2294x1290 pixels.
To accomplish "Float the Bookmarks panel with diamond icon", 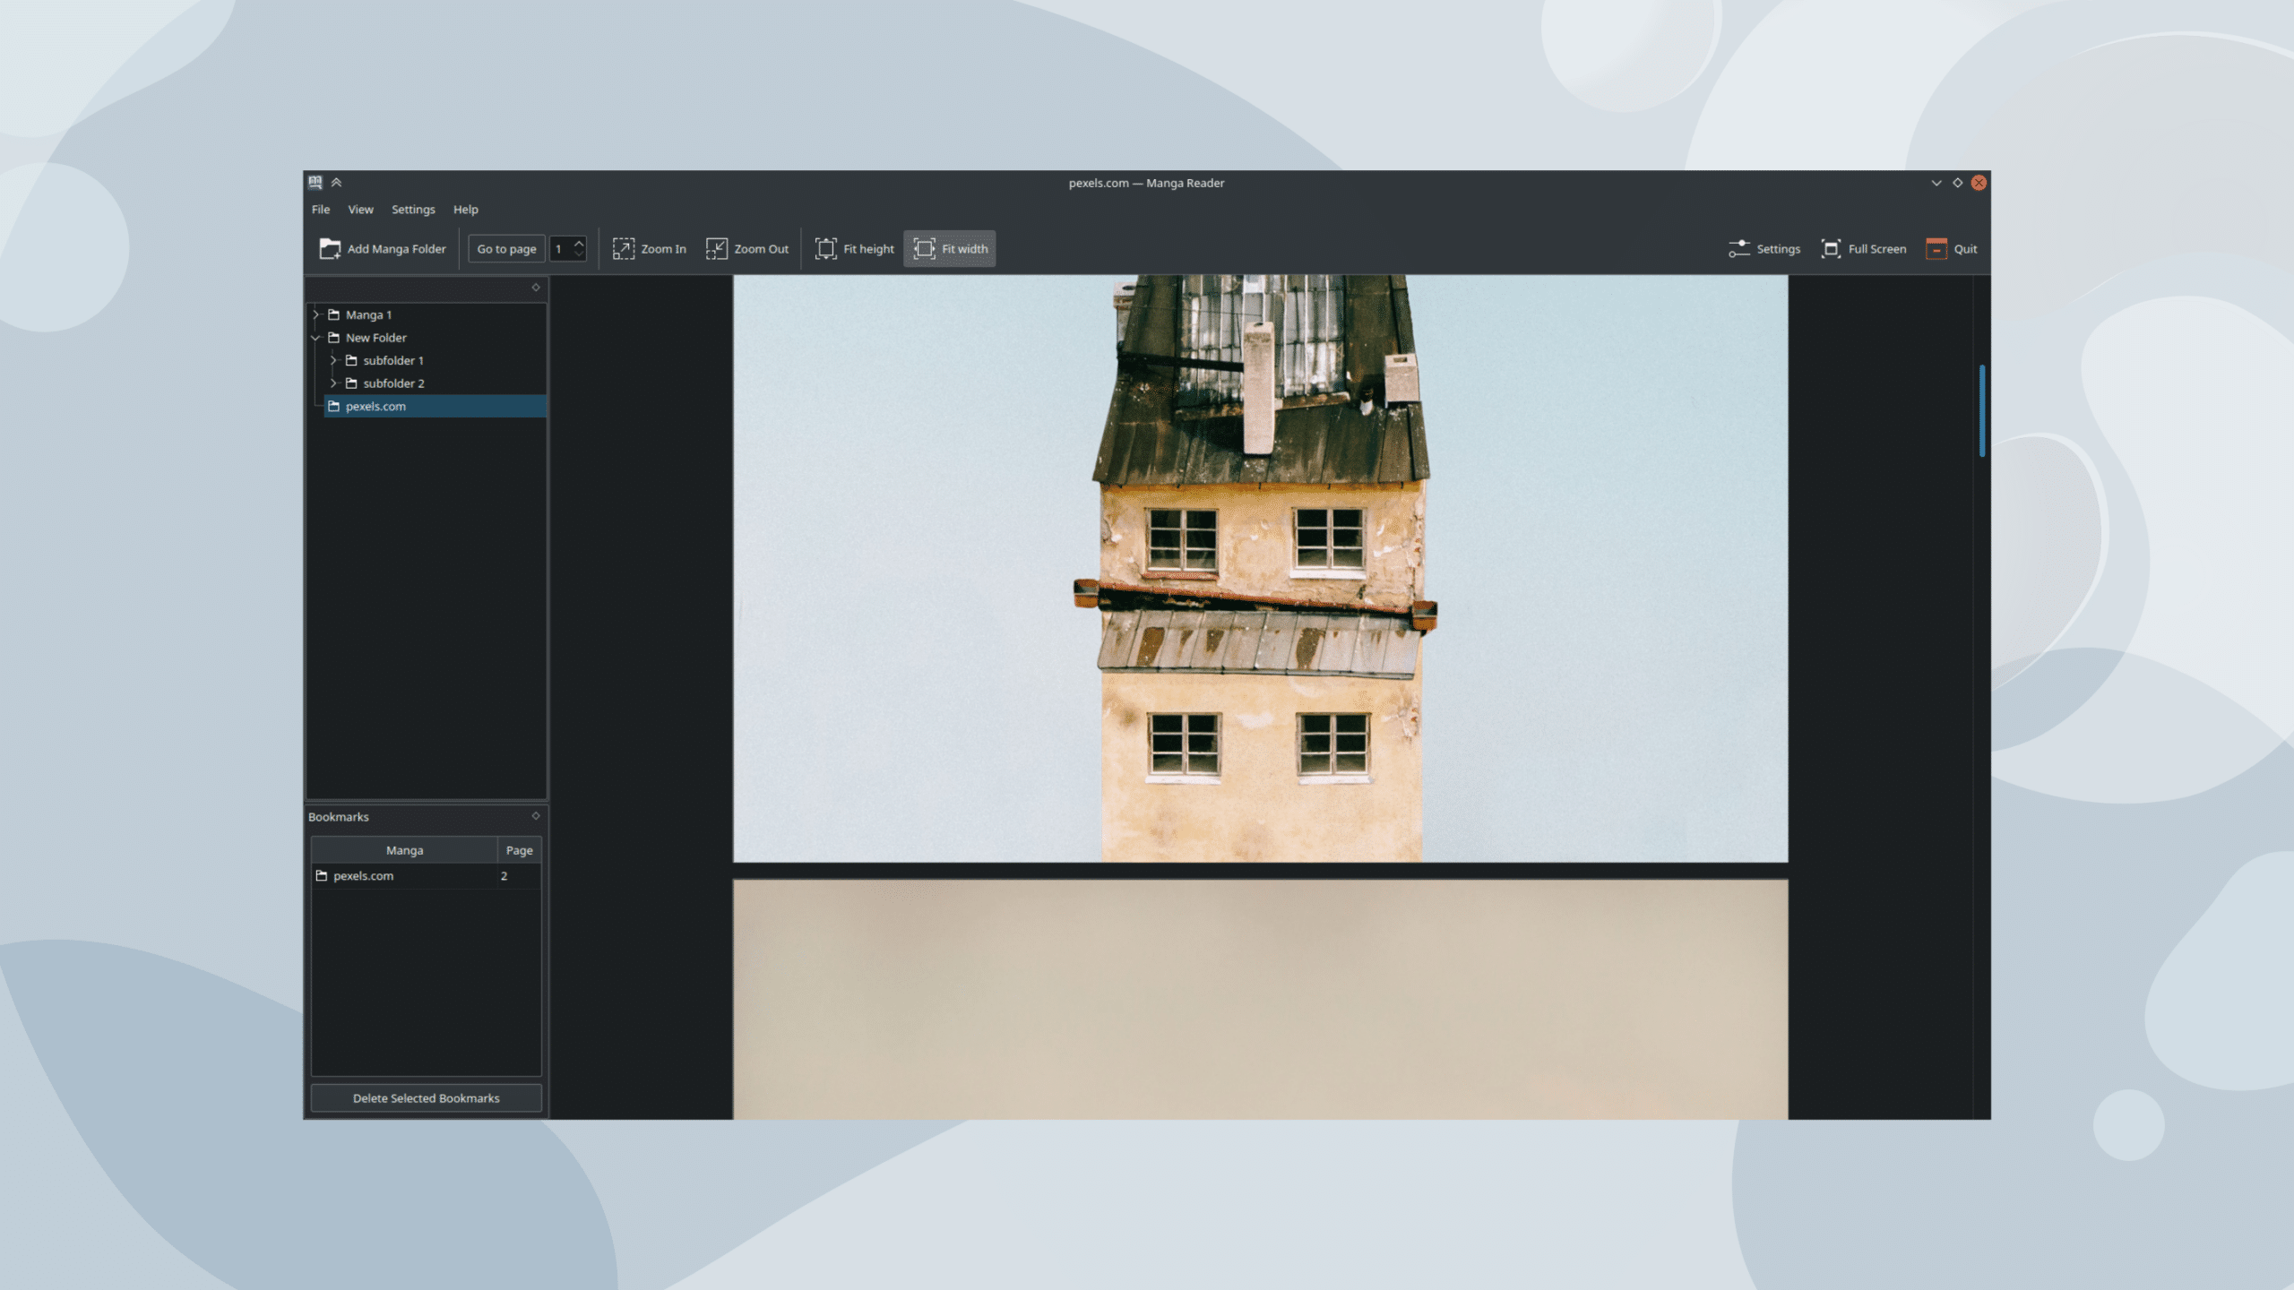I will pyautogui.click(x=536, y=816).
